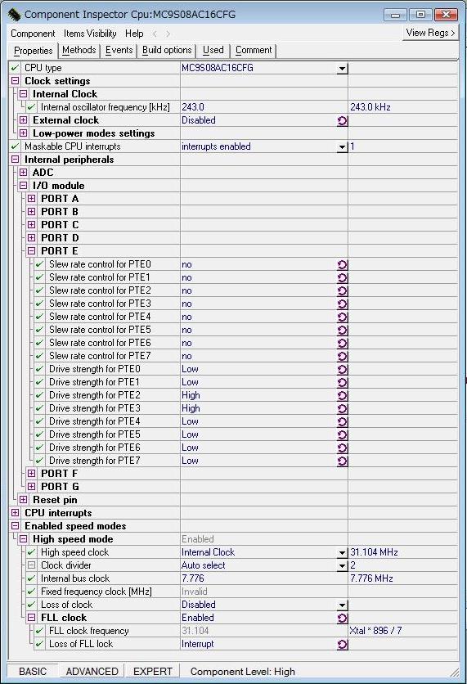This screenshot has width=467, height=684.
Task: Collapse the FLL clock node
Action: pos(31,617)
